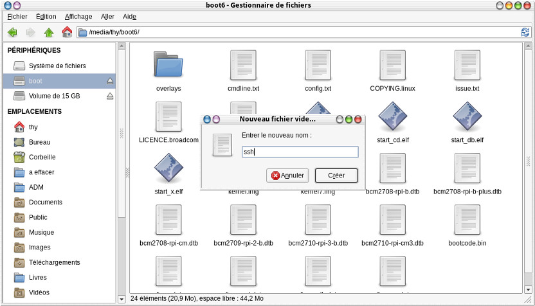Eject Volume de 15 GB
The width and height of the screenshot is (535, 306).
point(110,96)
